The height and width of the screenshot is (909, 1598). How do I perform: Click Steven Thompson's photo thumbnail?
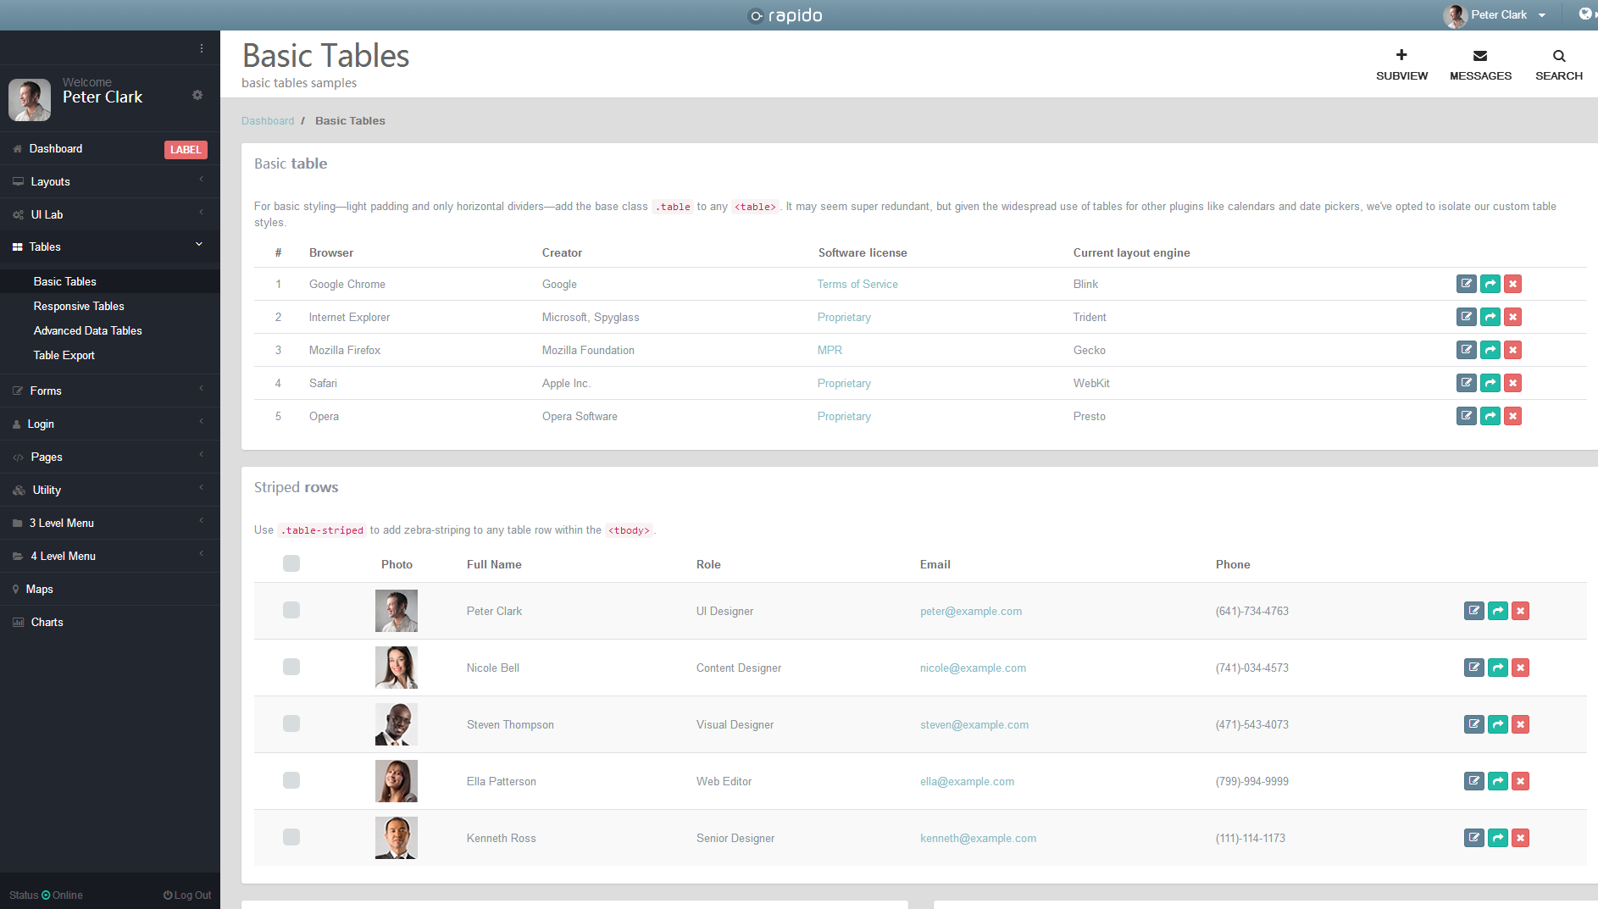click(397, 724)
